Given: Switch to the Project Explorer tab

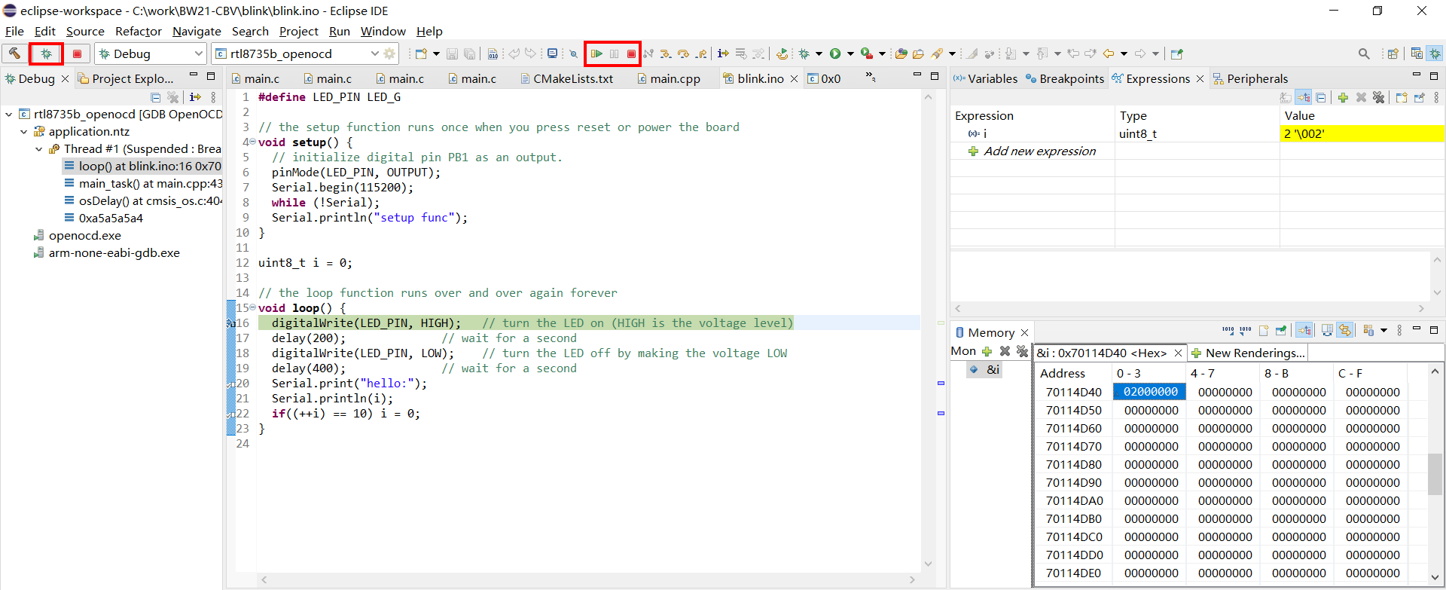Looking at the screenshot, I should coord(126,78).
